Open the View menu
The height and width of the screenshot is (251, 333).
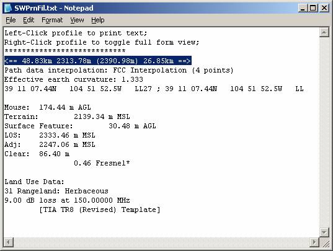[x=77, y=20]
